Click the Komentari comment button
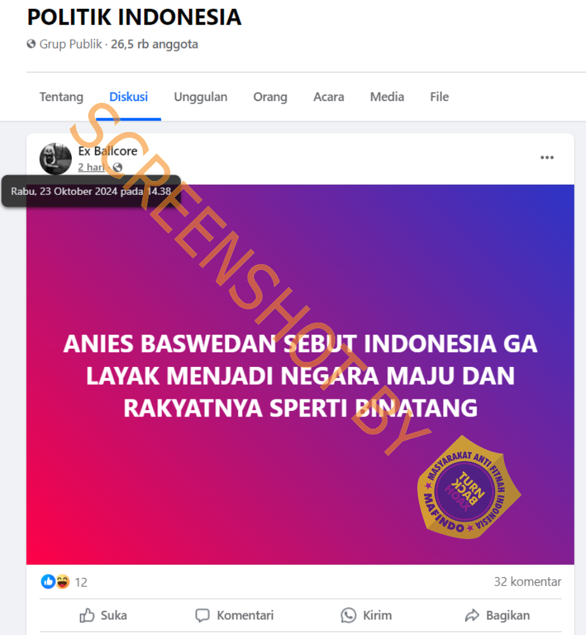This screenshot has width=586, height=635. (x=235, y=615)
